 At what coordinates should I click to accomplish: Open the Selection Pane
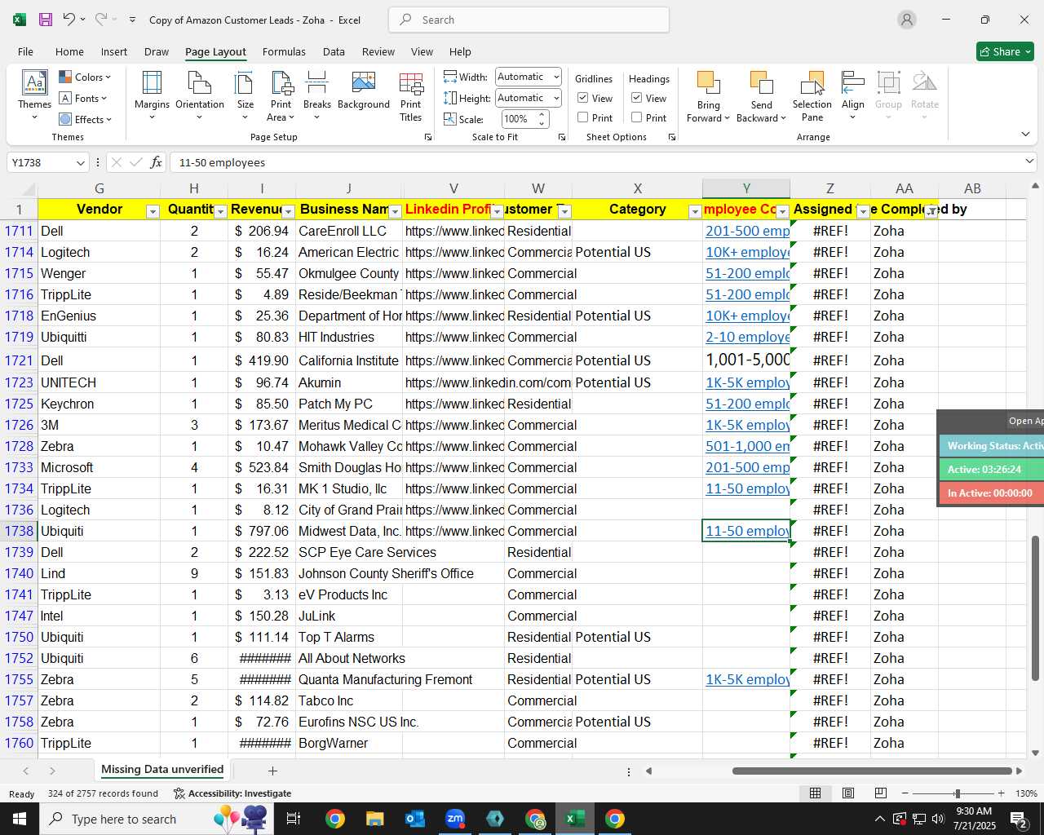click(x=812, y=95)
